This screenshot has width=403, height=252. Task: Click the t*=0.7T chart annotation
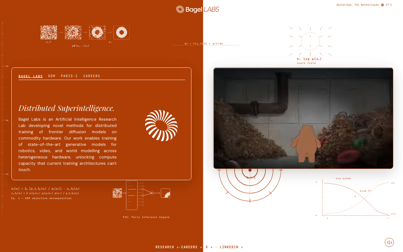365,191
